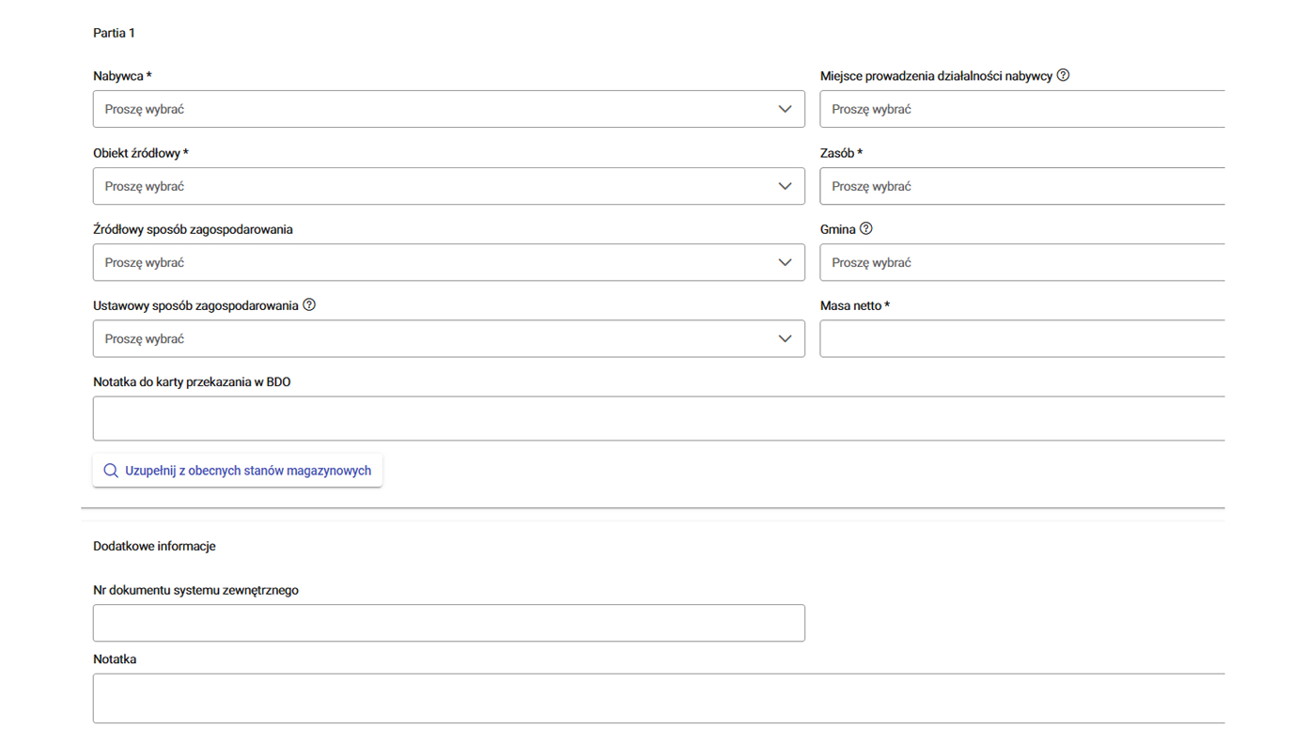The width and height of the screenshot is (1308, 744).
Task: Open Źródłowy sposób zagospodarowania combo box
Action: point(432,262)
